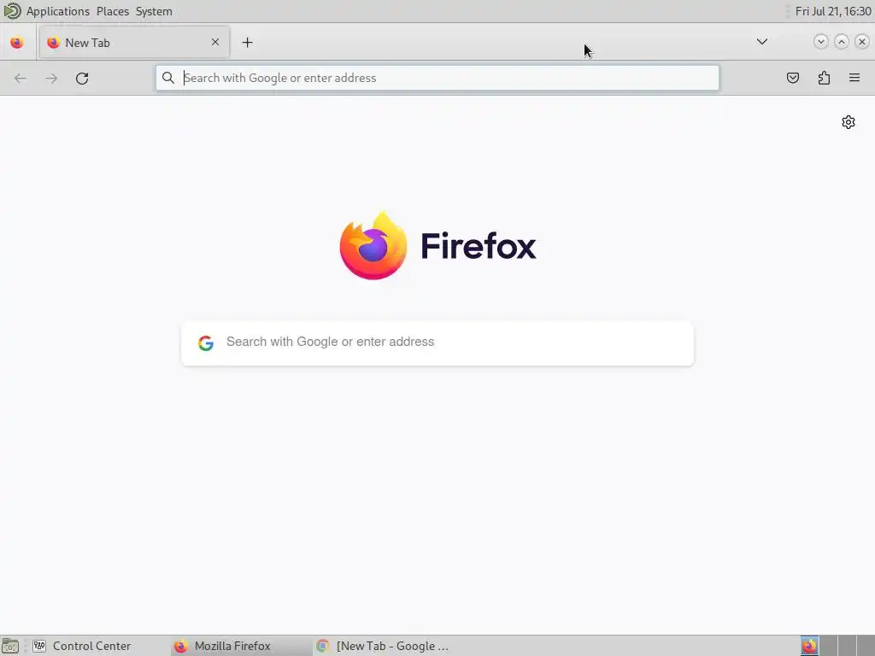This screenshot has width=875, height=656.
Task: Focus the center Google search box
Action: click(x=437, y=343)
